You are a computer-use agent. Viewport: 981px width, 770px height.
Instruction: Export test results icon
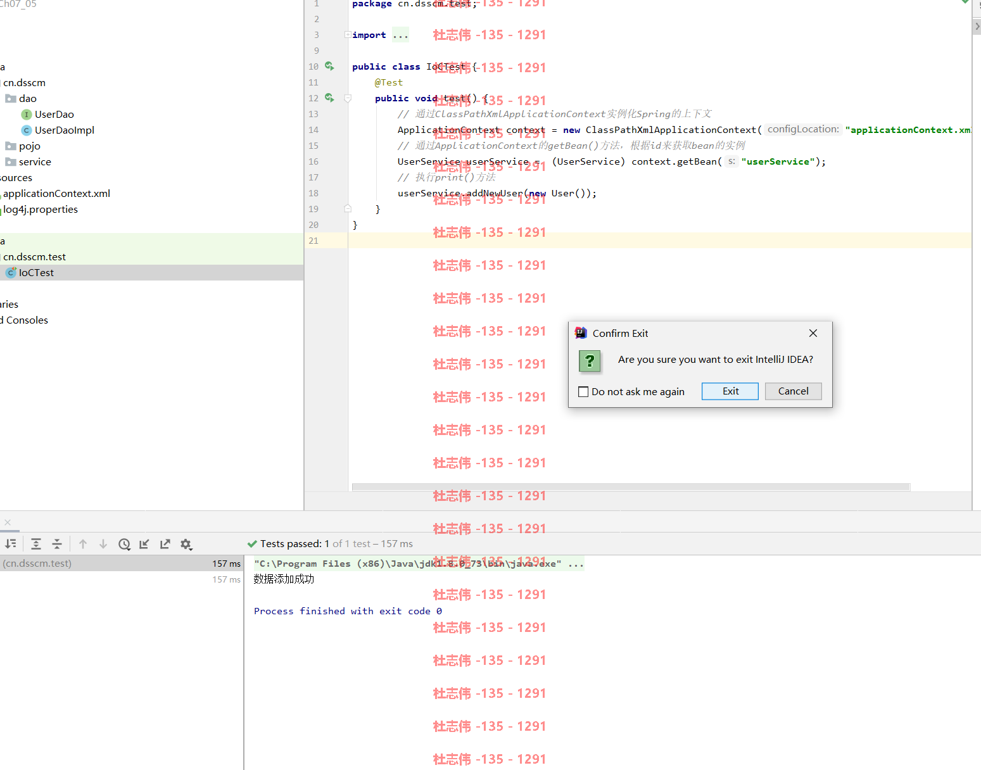165,544
